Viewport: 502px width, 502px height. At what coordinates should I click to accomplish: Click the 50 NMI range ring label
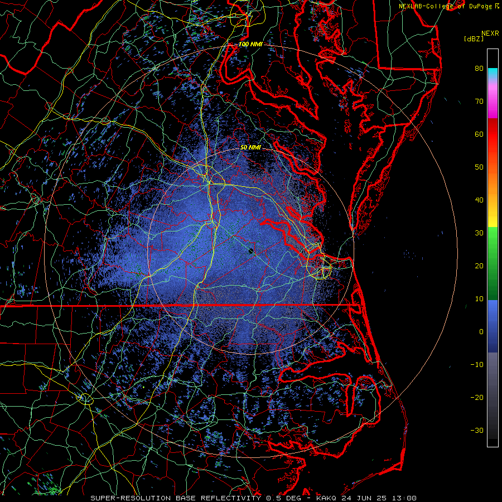pos(250,148)
